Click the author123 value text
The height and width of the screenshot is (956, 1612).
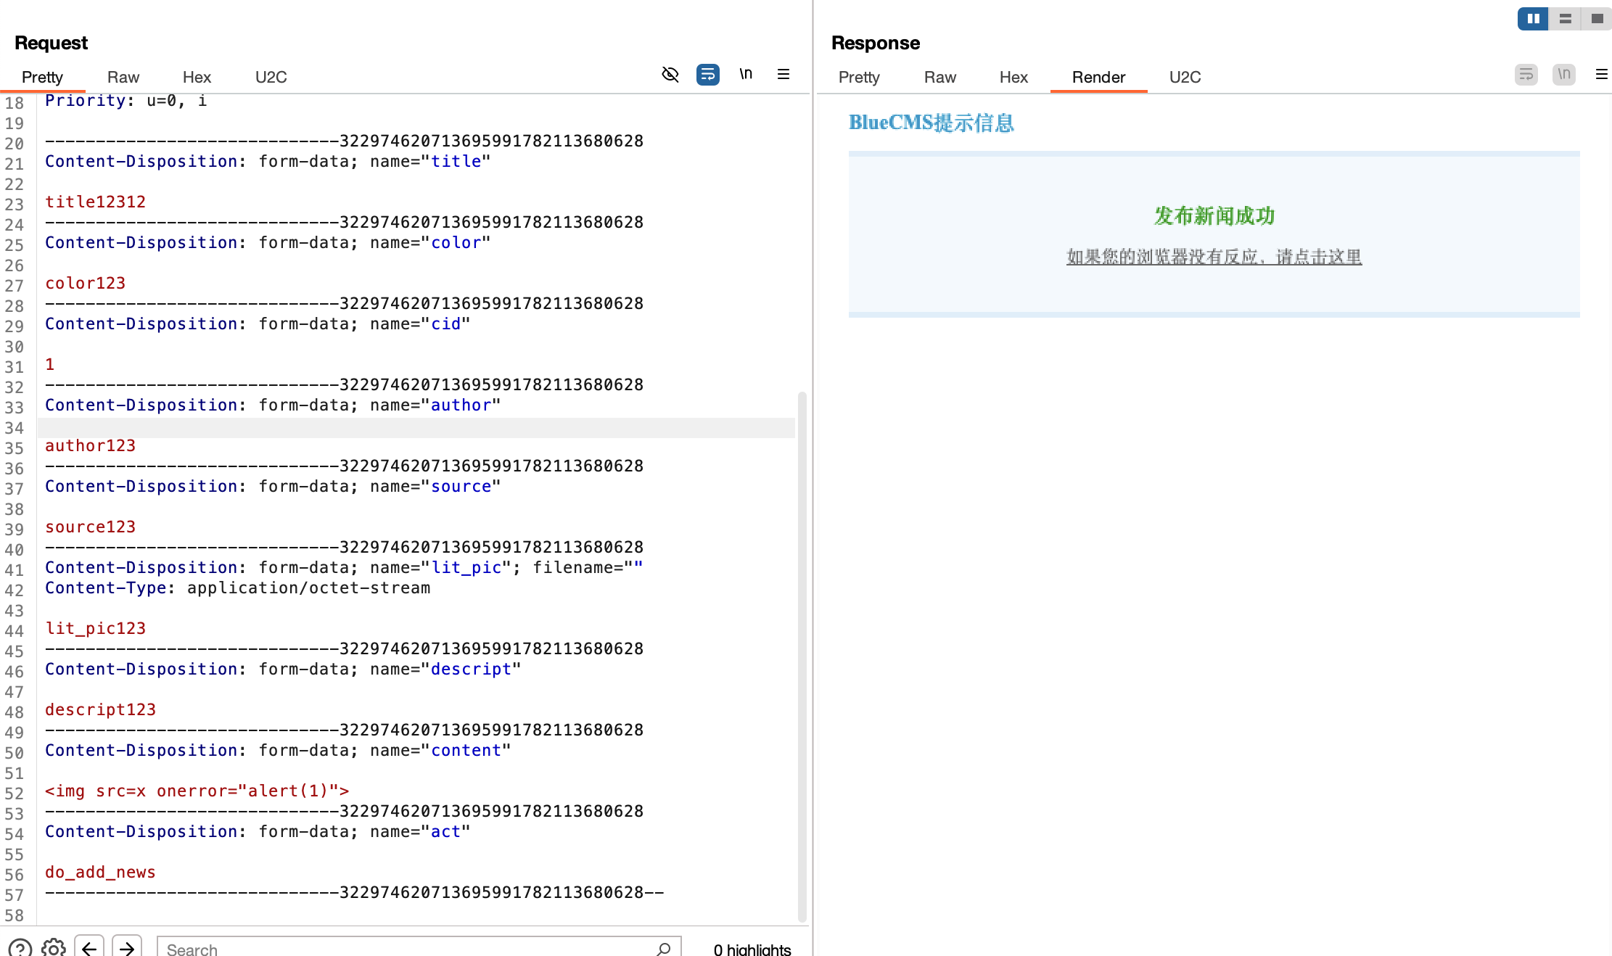click(91, 445)
